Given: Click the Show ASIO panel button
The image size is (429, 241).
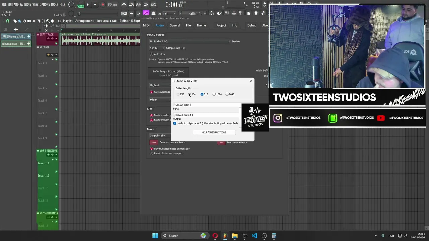Looking at the screenshot, I should click(168, 76).
